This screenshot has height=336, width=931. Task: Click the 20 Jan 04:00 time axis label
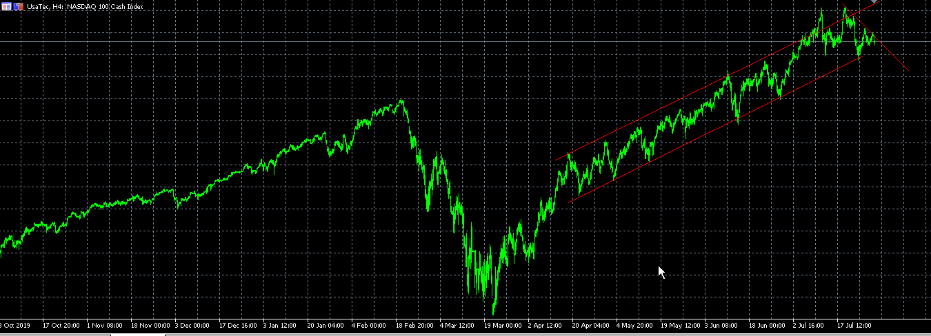326,325
